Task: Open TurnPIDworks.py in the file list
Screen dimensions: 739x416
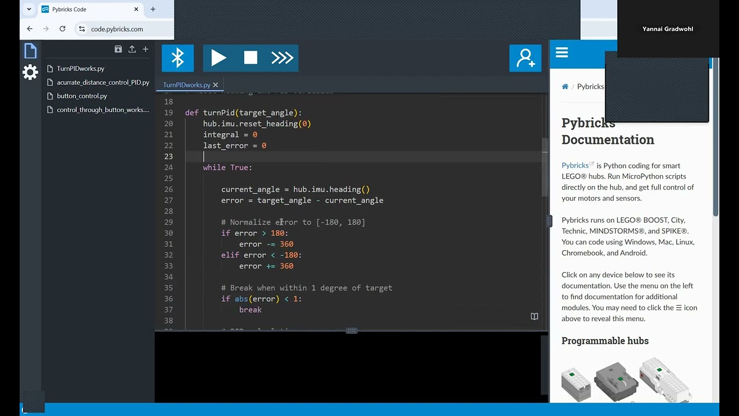Action: click(81, 69)
